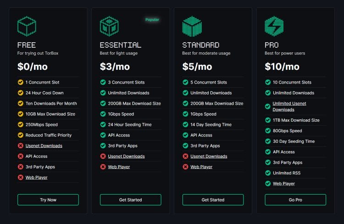This screenshot has width=344, height=224.
Task: Click the $10/mo price
Action: pyautogui.click(x=282, y=67)
